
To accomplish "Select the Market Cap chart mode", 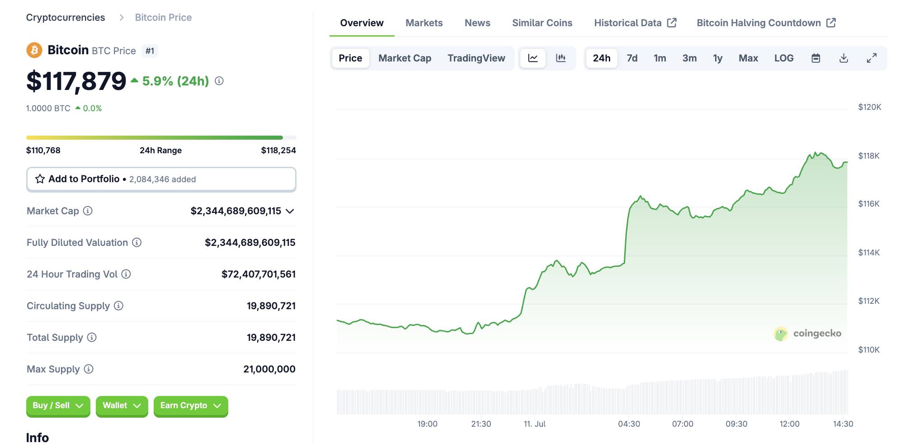I will [x=405, y=58].
